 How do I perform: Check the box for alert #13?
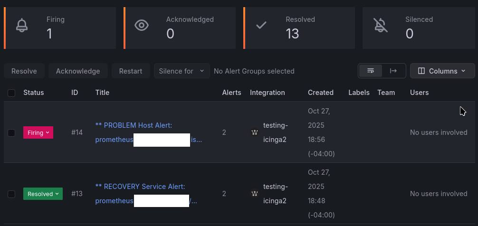tap(11, 194)
